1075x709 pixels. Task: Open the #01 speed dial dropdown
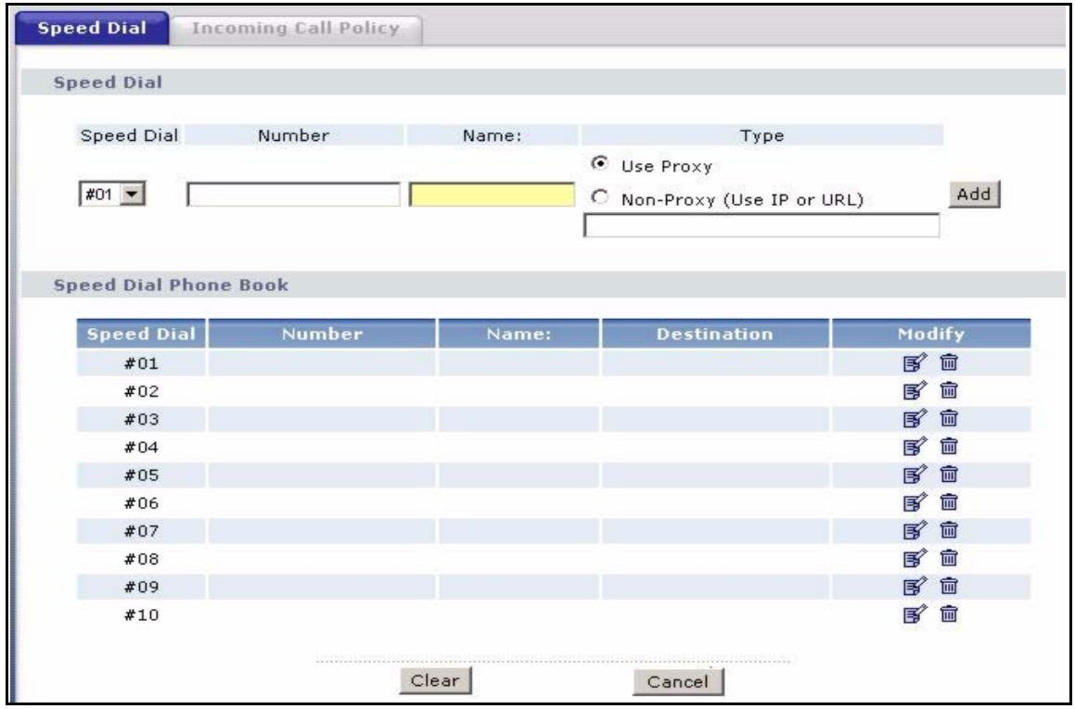pyautogui.click(x=112, y=195)
